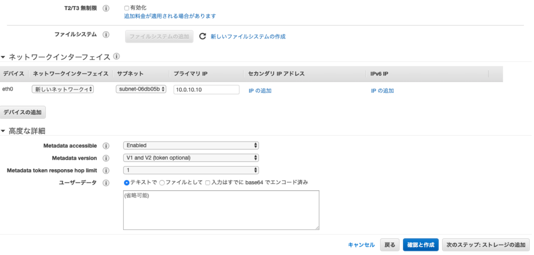Click info icon next to T2/T3 無制限
Viewport: 534px width, 255px height.
106,9
